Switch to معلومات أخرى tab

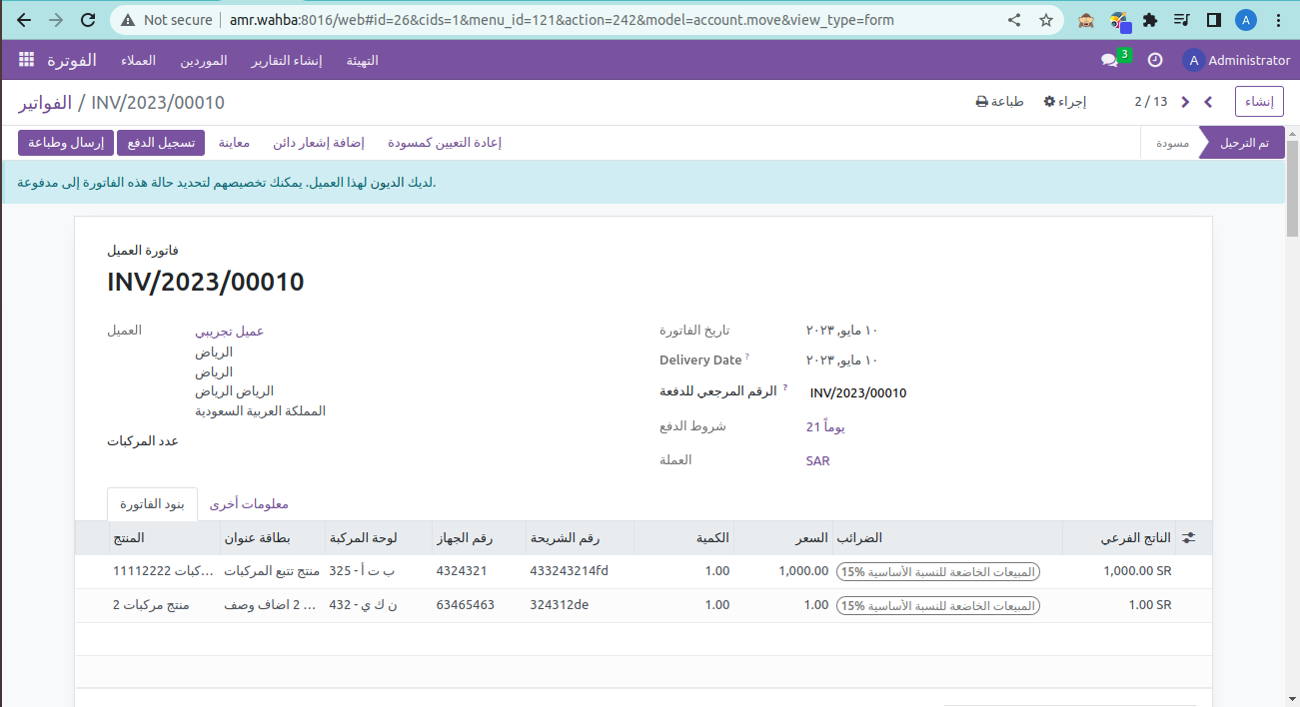click(250, 504)
